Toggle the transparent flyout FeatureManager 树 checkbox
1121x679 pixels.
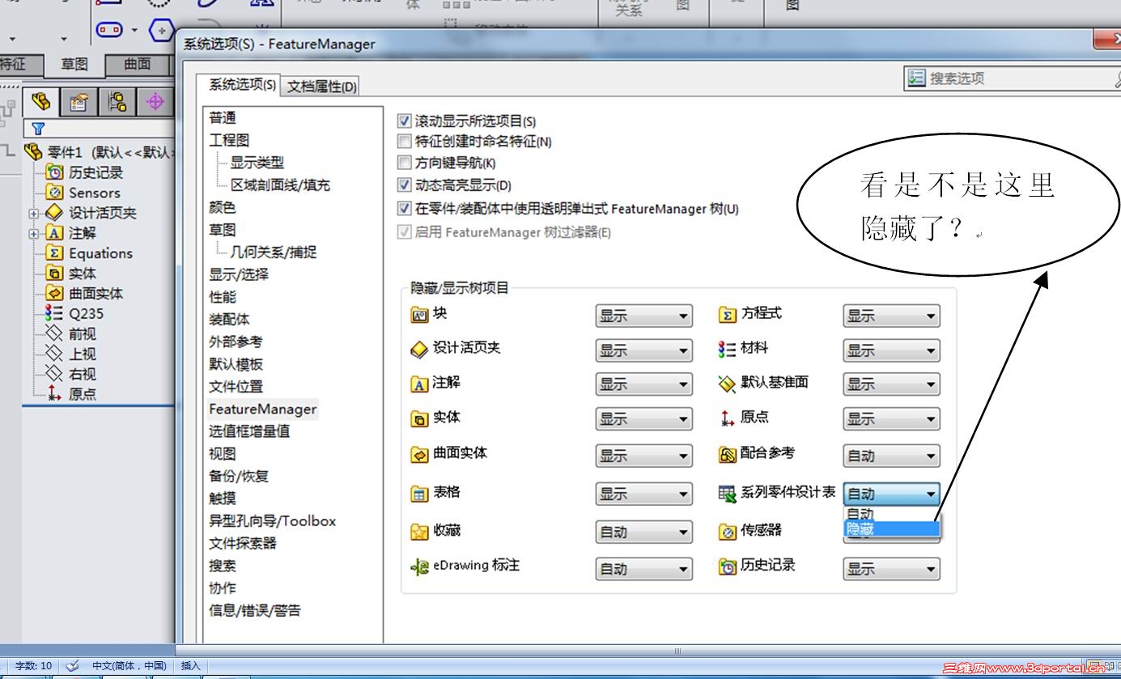[405, 208]
